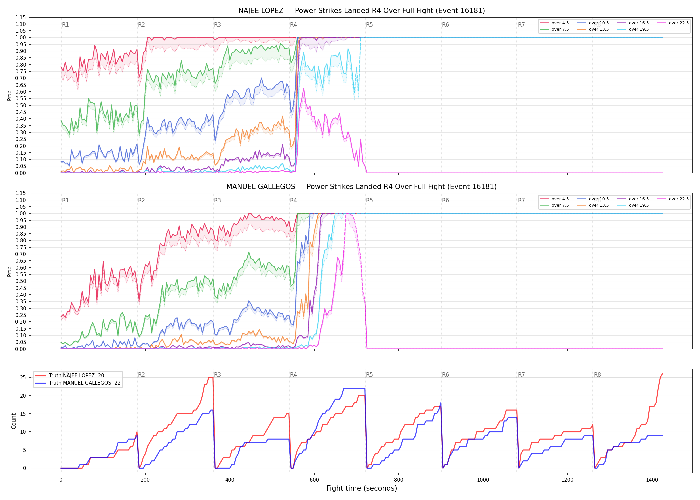Click R3 round label in the Count chart
Image resolution: width=700 pixels, height=500 pixels.
pyautogui.click(x=217, y=375)
